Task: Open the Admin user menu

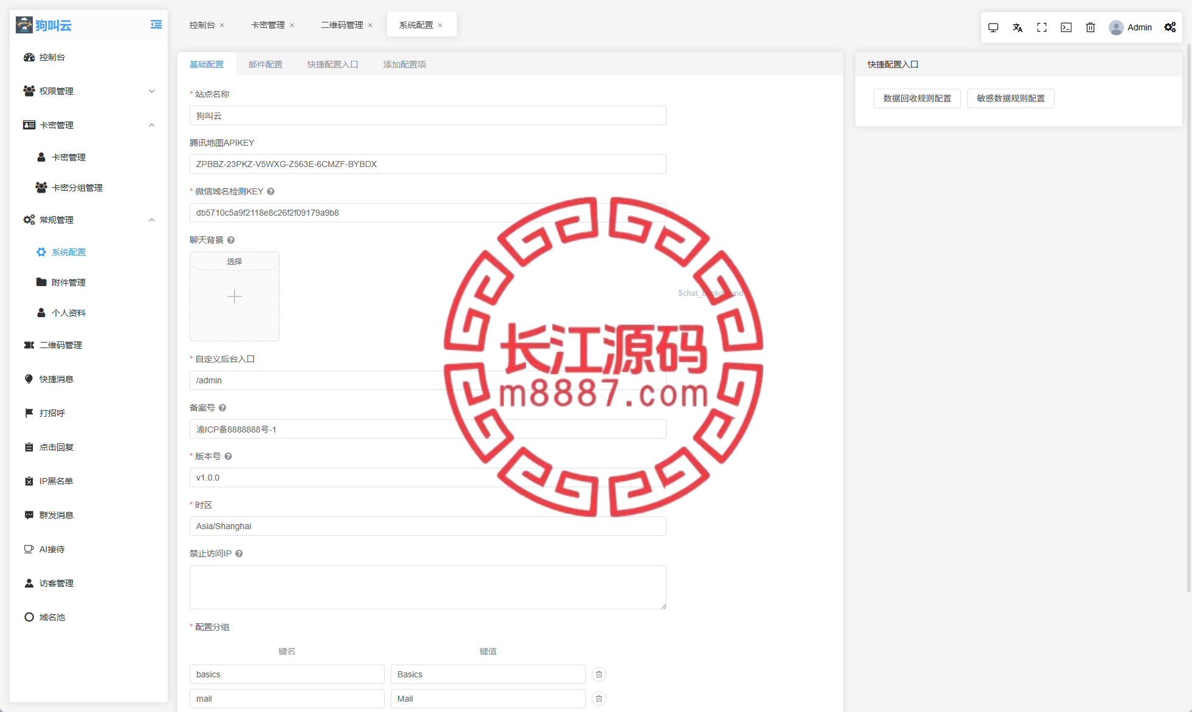Action: (x=1130, y=27)
